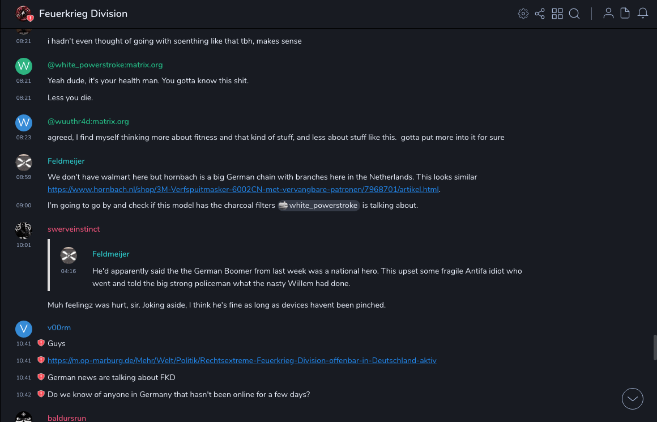657x422 pixels.
Task: Click the share room icon
Action: click(x=540, y=14)
